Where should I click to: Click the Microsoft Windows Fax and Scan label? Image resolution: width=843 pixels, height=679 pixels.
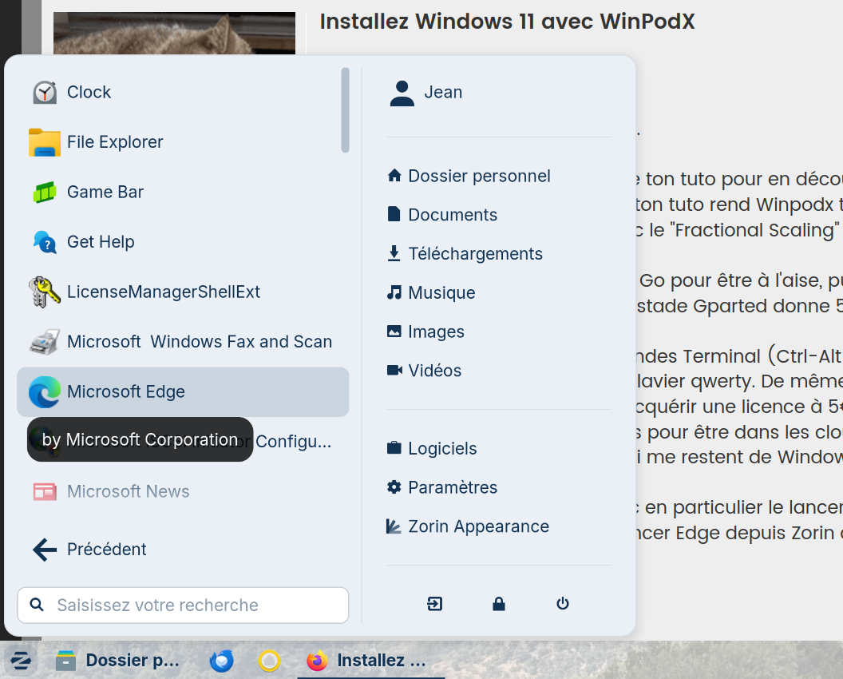tap(200, 342)
